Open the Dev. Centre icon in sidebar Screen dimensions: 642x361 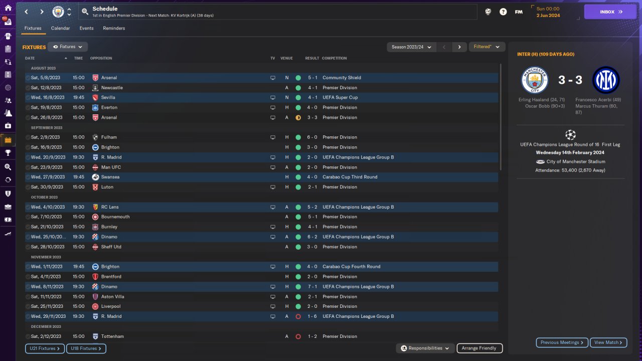click(x=8, y=233)
